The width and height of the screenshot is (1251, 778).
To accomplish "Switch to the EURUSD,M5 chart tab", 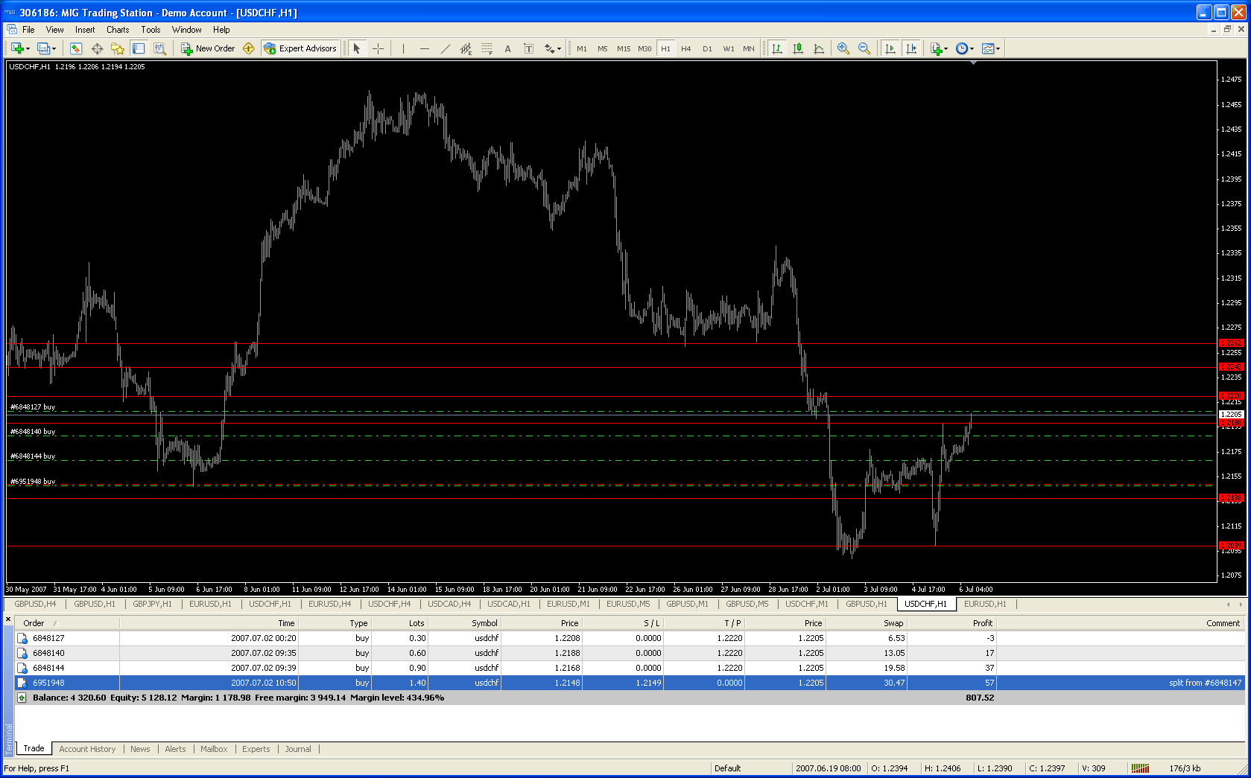I will tap(628, 604).
